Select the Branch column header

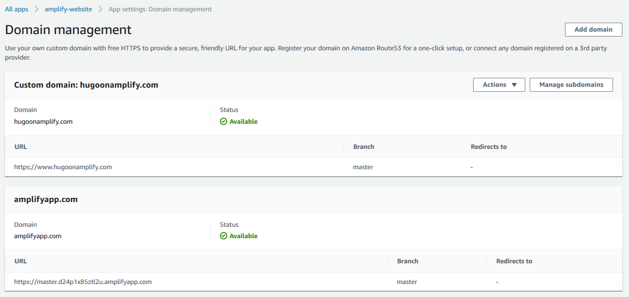point(363,146)
